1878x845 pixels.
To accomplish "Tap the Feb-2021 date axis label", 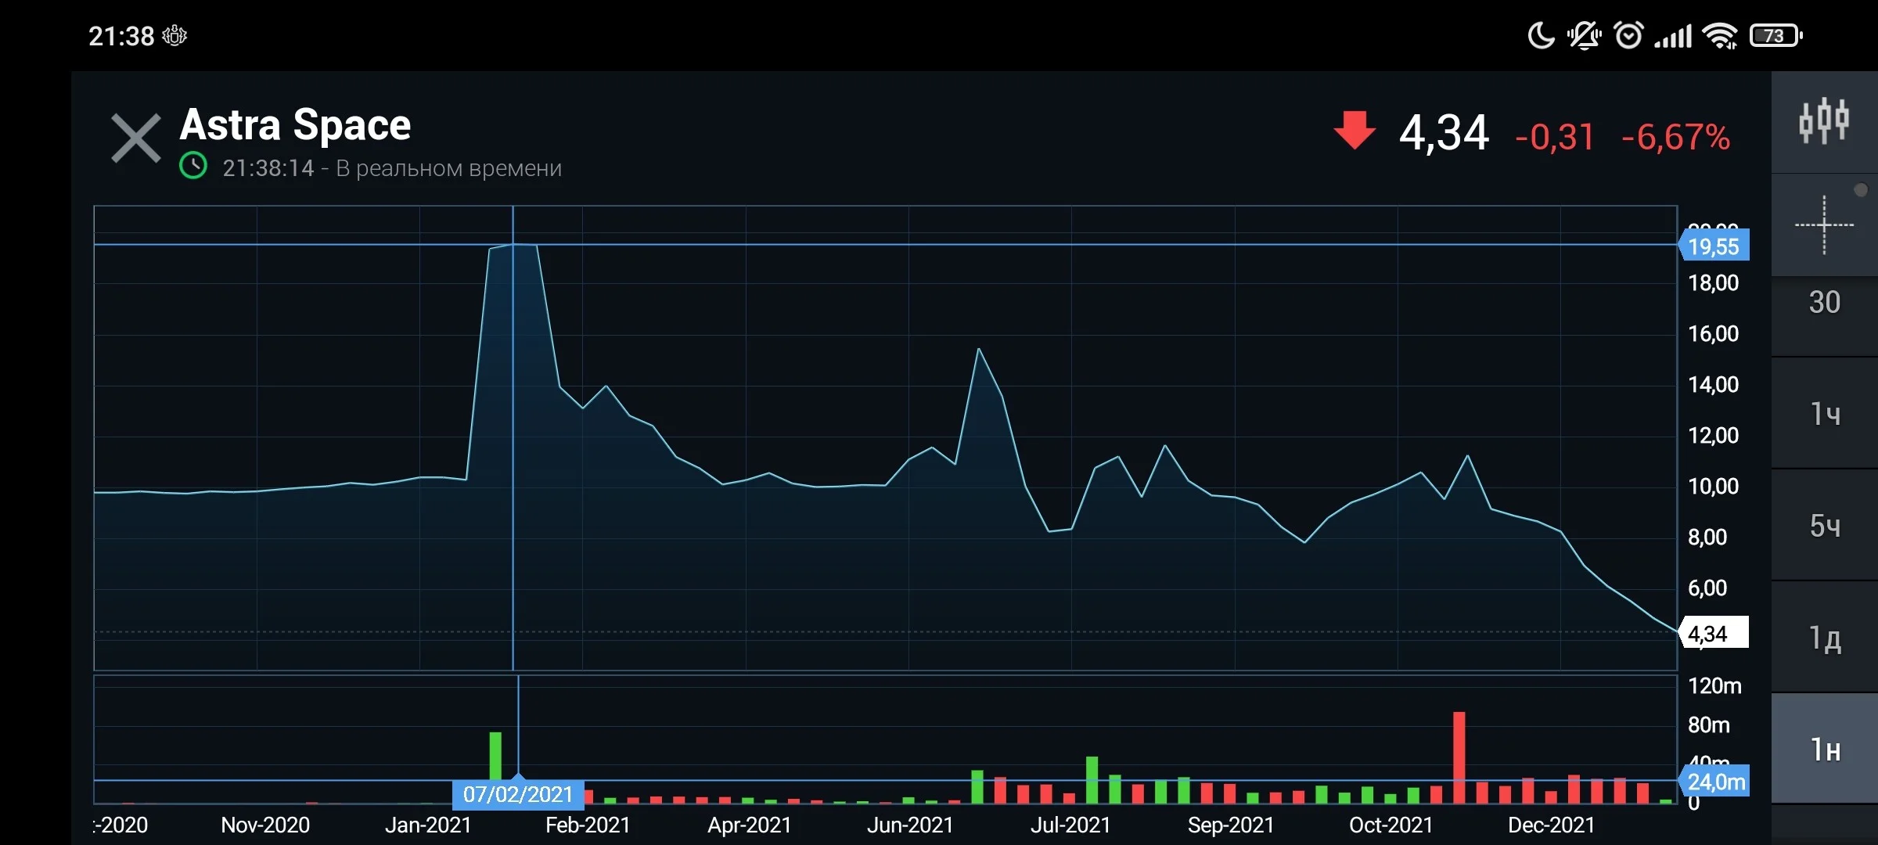I will pyautogui.click(x=588, y=825).
